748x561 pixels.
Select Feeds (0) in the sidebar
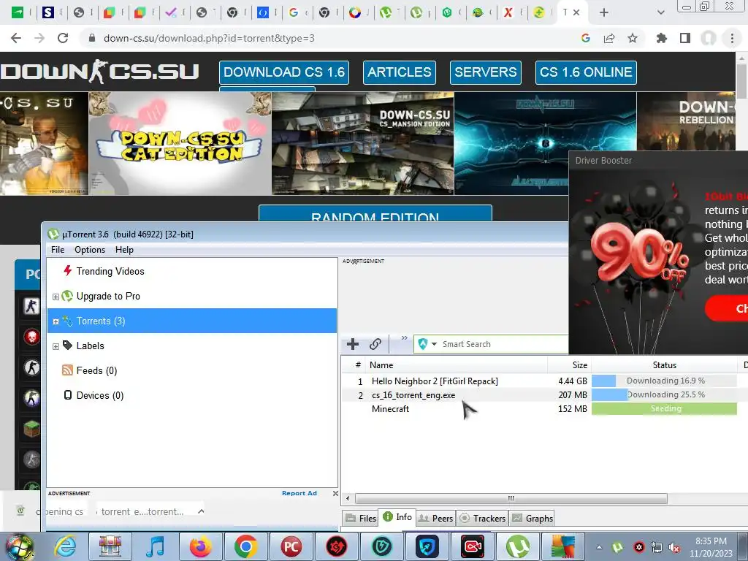[x=96, y=370]
